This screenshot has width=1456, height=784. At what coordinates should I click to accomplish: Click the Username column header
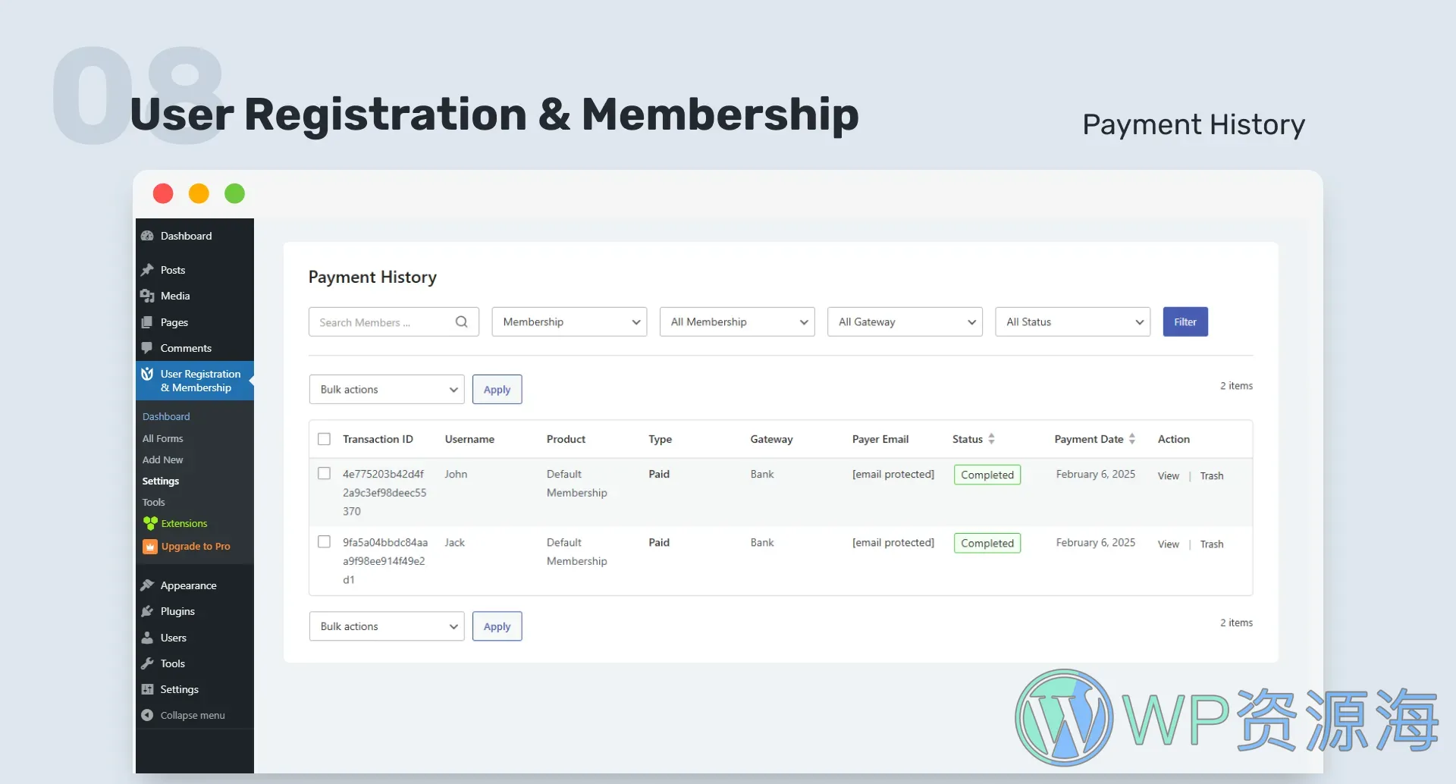click(x=469, y=439)
